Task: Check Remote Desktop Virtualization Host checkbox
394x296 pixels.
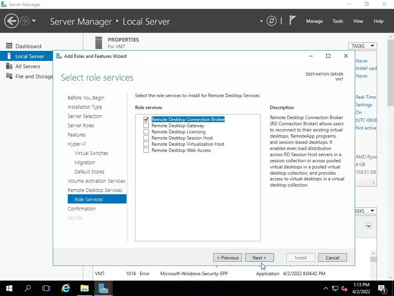Action: pyautogui.click(x=146, y=144)
